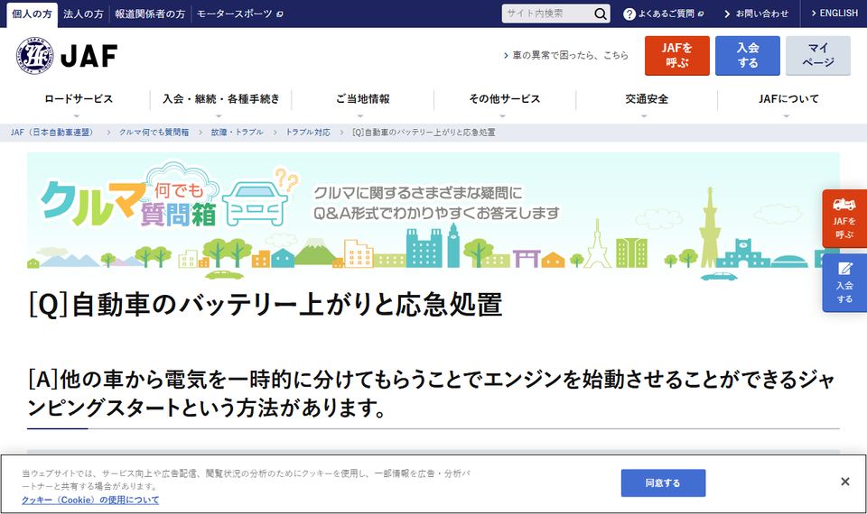Expand the JAFについて menu

pos(788,101)
